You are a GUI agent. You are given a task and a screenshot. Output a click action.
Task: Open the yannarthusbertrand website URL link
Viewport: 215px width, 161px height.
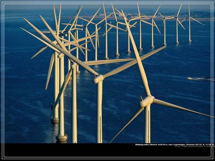[x=194, y=146]
